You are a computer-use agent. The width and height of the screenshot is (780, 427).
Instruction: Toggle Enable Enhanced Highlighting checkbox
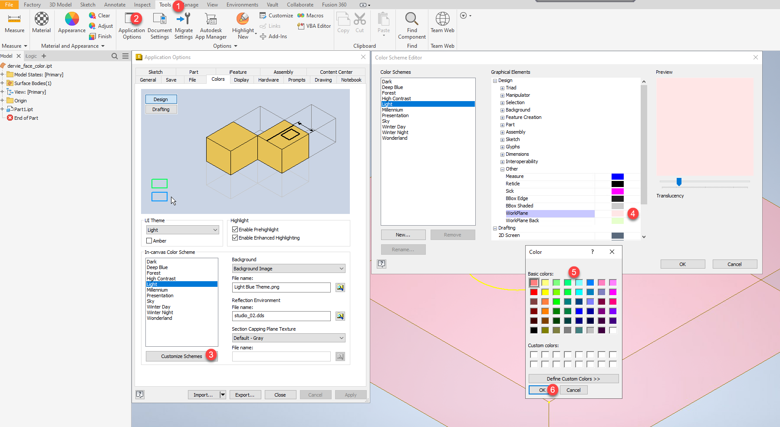tap(235, 238)
